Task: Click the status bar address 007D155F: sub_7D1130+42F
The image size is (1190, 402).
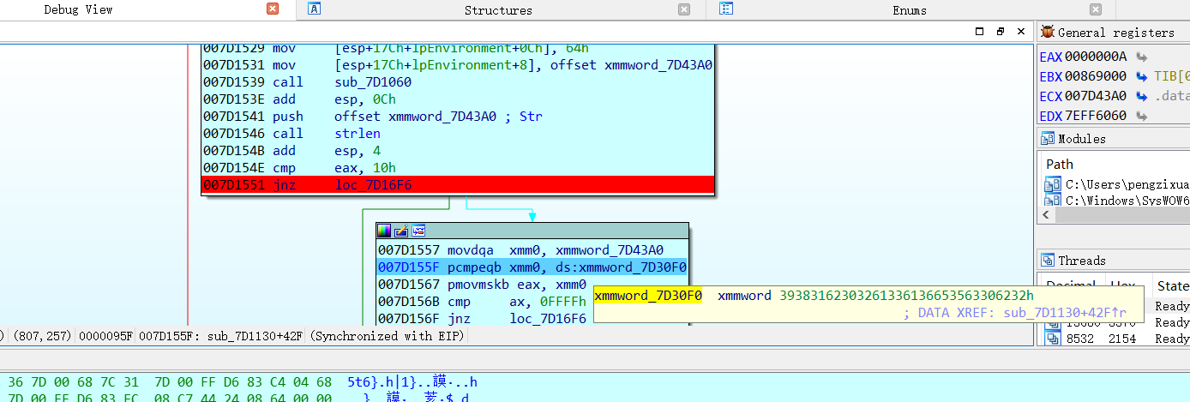Action: coord(221,336)
